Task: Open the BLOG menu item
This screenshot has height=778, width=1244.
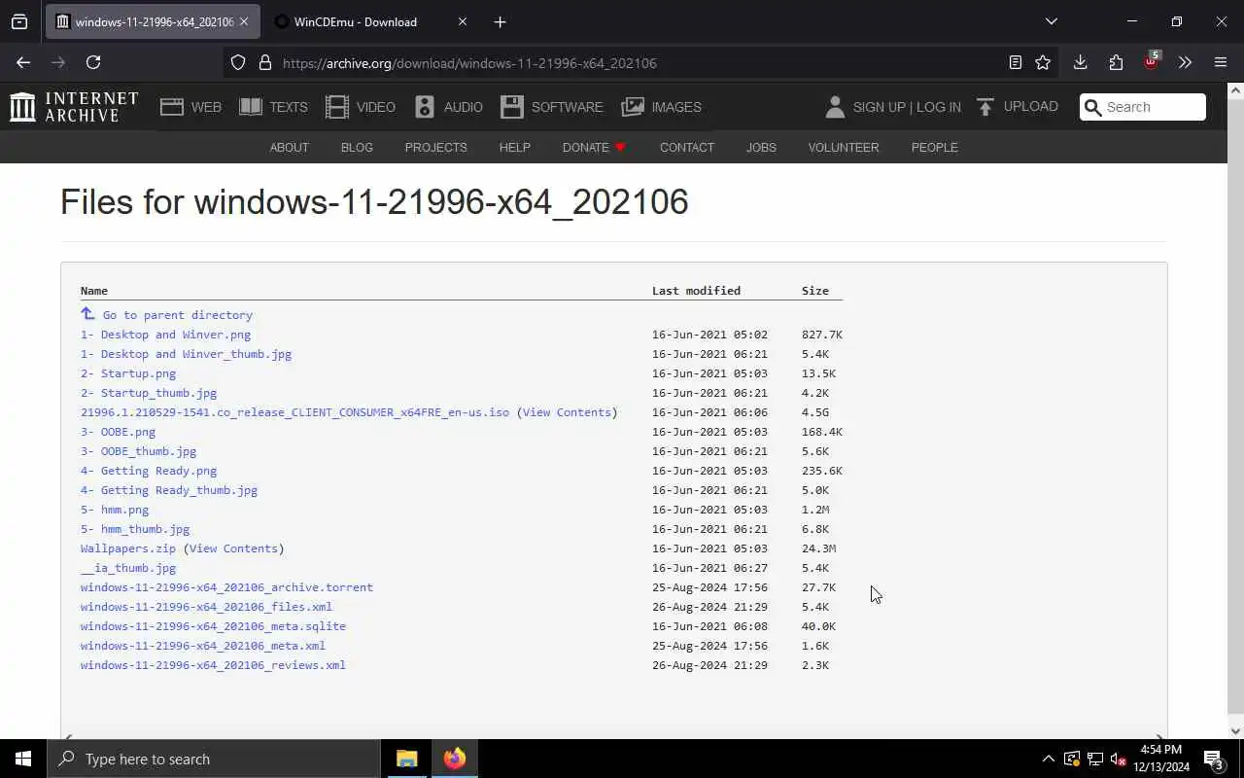Action: 357,147
